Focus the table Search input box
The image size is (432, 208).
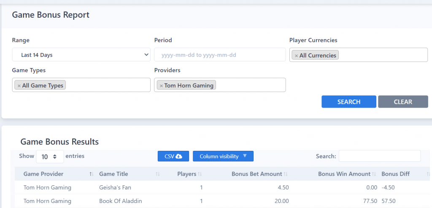pyautogui.click(x=380, y=156)
